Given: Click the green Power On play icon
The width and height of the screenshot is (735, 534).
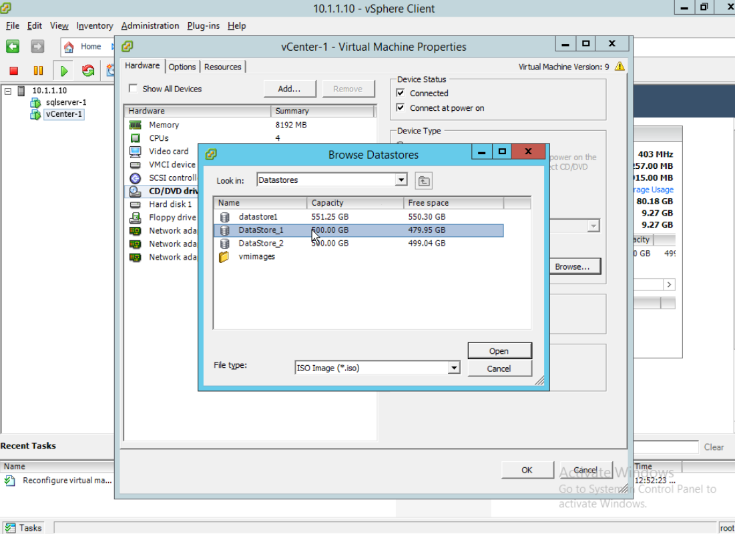Looking at the screenshot, I should coord(64,71).
